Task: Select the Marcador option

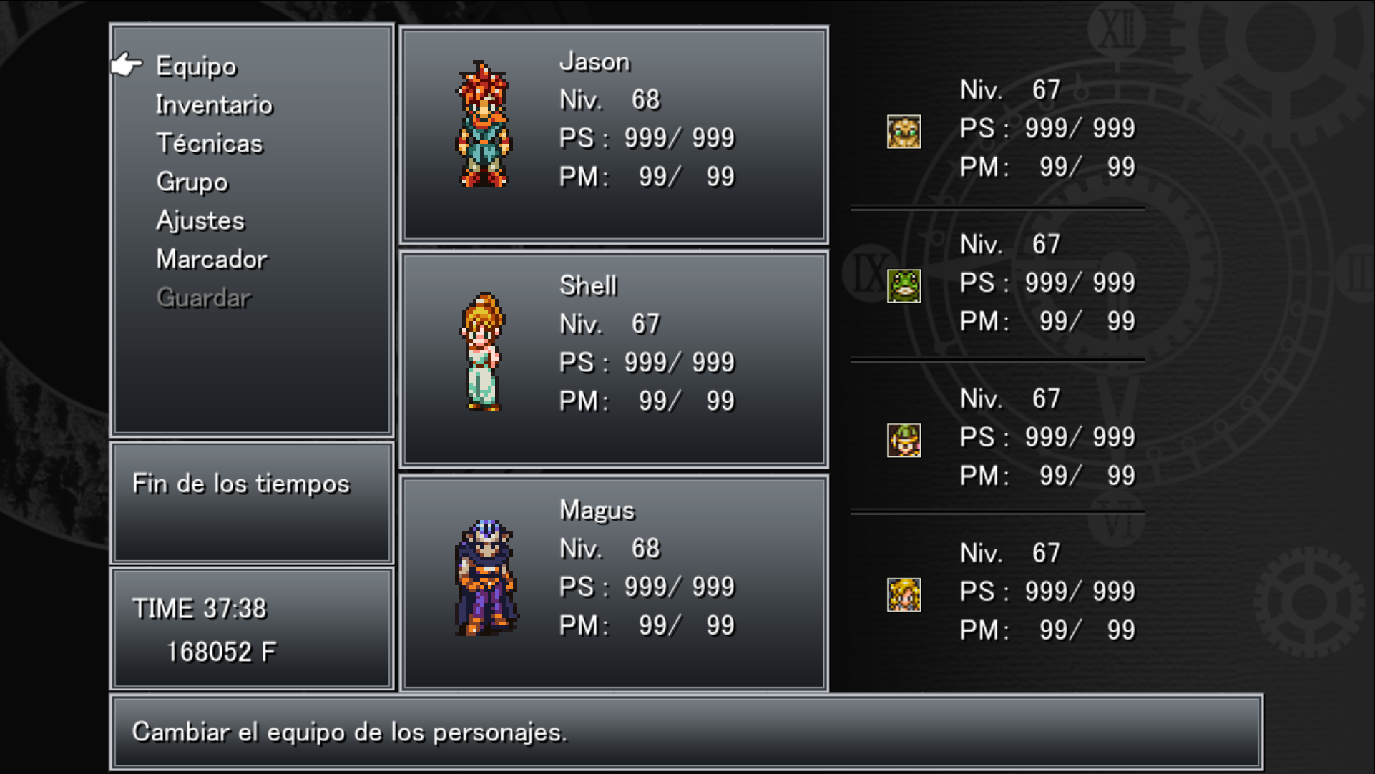Action: coord(212,259)
